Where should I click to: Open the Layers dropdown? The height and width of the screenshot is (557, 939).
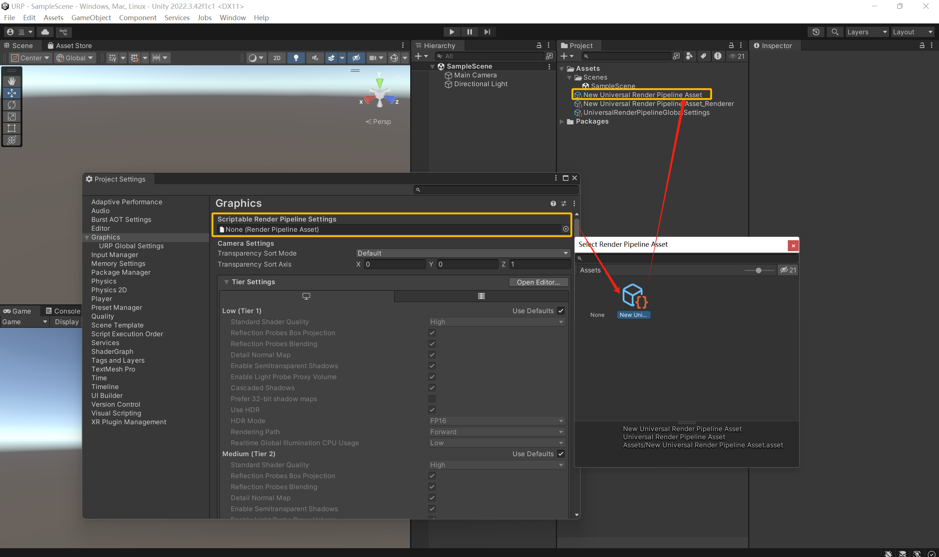(x=866, y=32)
